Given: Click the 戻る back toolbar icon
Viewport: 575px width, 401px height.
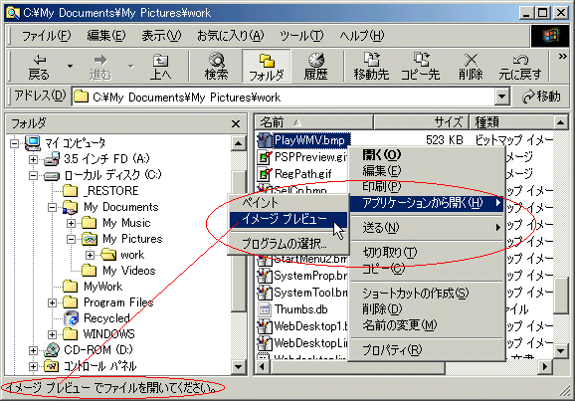Looking at the screenshot, I should tap(39, 67).
